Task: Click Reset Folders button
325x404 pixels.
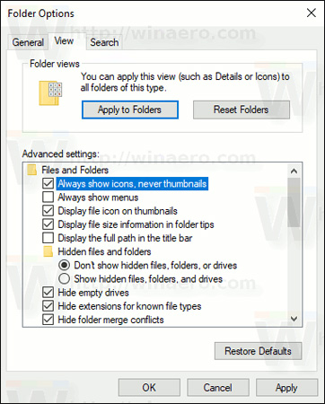Action: click(242, 110)
